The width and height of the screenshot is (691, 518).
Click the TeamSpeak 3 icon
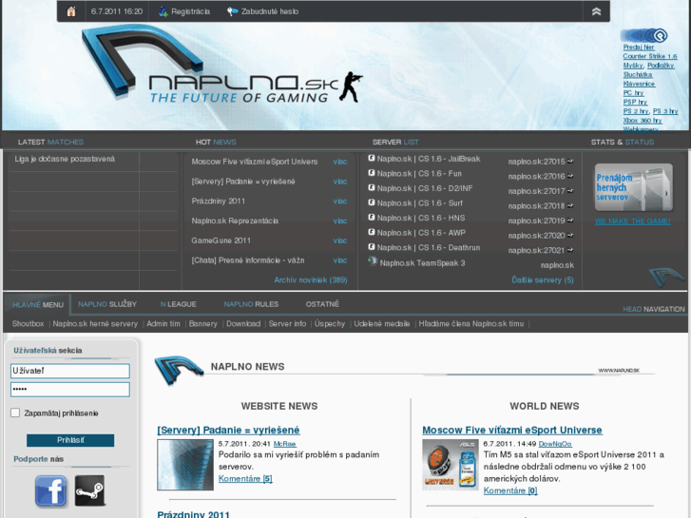click(373, 261)
